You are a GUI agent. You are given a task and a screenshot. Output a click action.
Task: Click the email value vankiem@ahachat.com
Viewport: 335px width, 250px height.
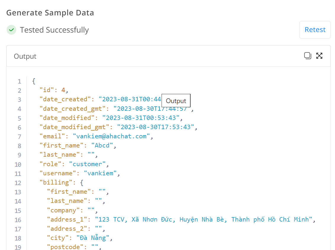(111, 136)
